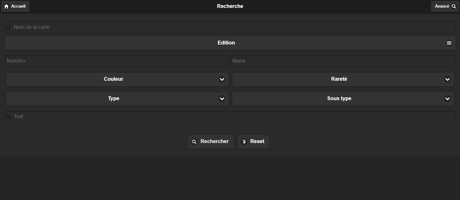
Task: Click the magnifier icon in the Text field
Action: pos(9,117)
